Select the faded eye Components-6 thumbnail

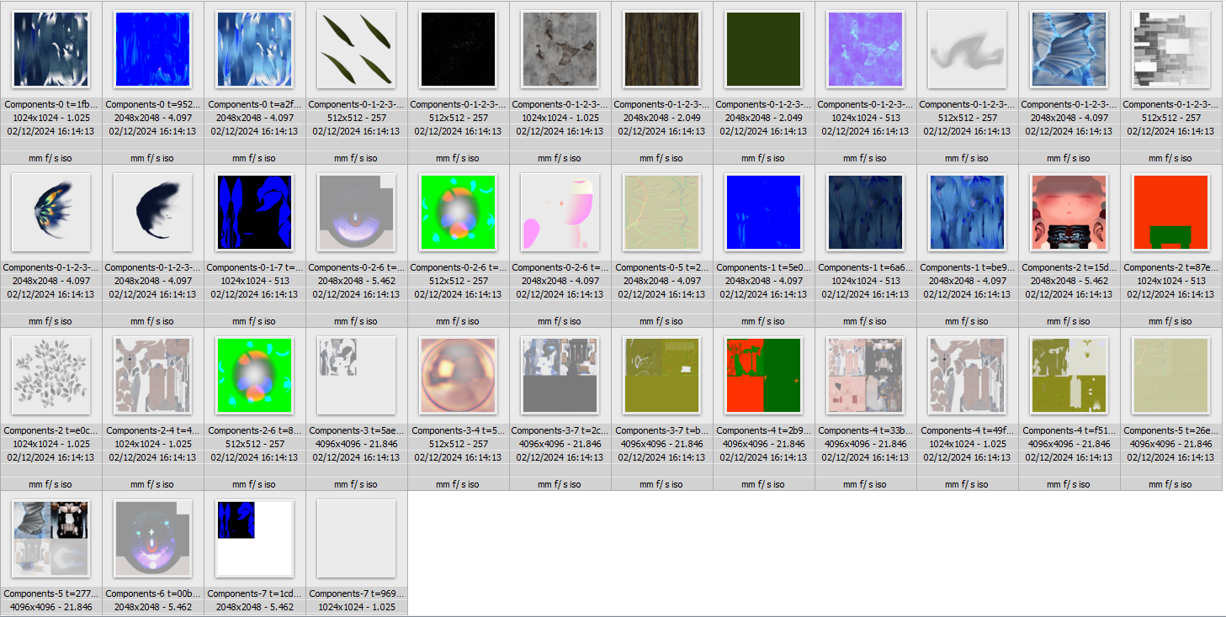coord(152,538)
